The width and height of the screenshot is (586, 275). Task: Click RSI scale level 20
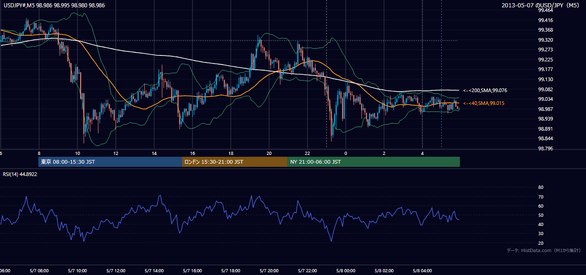click(541, 243)
